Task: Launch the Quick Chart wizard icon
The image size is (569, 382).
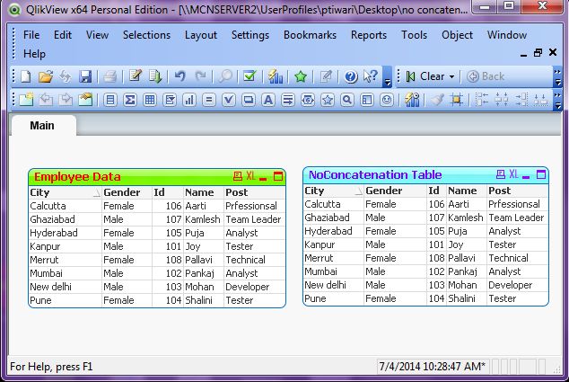Action: coord(276,76)
